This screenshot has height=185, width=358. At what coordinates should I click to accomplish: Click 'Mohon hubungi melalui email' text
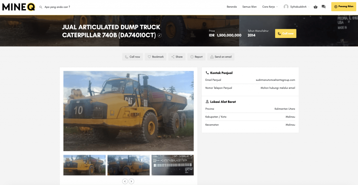pos(278,88)
